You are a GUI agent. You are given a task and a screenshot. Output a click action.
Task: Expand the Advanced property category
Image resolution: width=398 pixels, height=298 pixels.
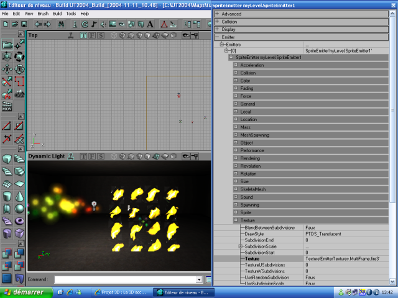(x=216, y=14)
